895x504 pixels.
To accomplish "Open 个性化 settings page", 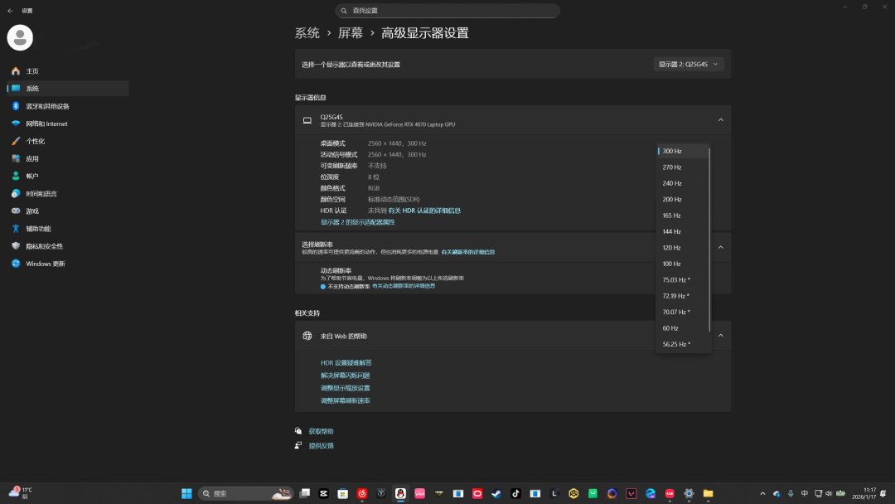I will pos(67,141).
